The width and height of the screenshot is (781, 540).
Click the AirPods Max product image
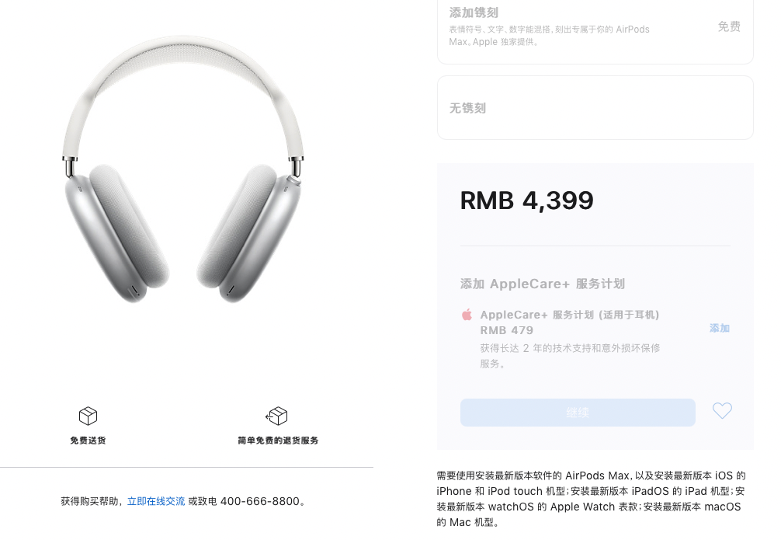[x=183, y=169]
